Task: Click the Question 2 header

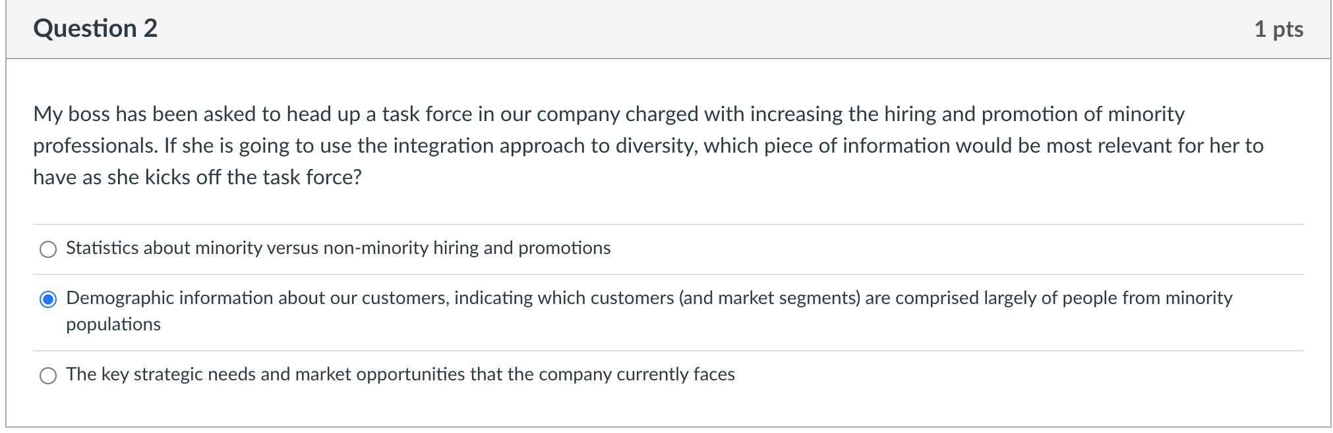Action: (x=95, y=28)
